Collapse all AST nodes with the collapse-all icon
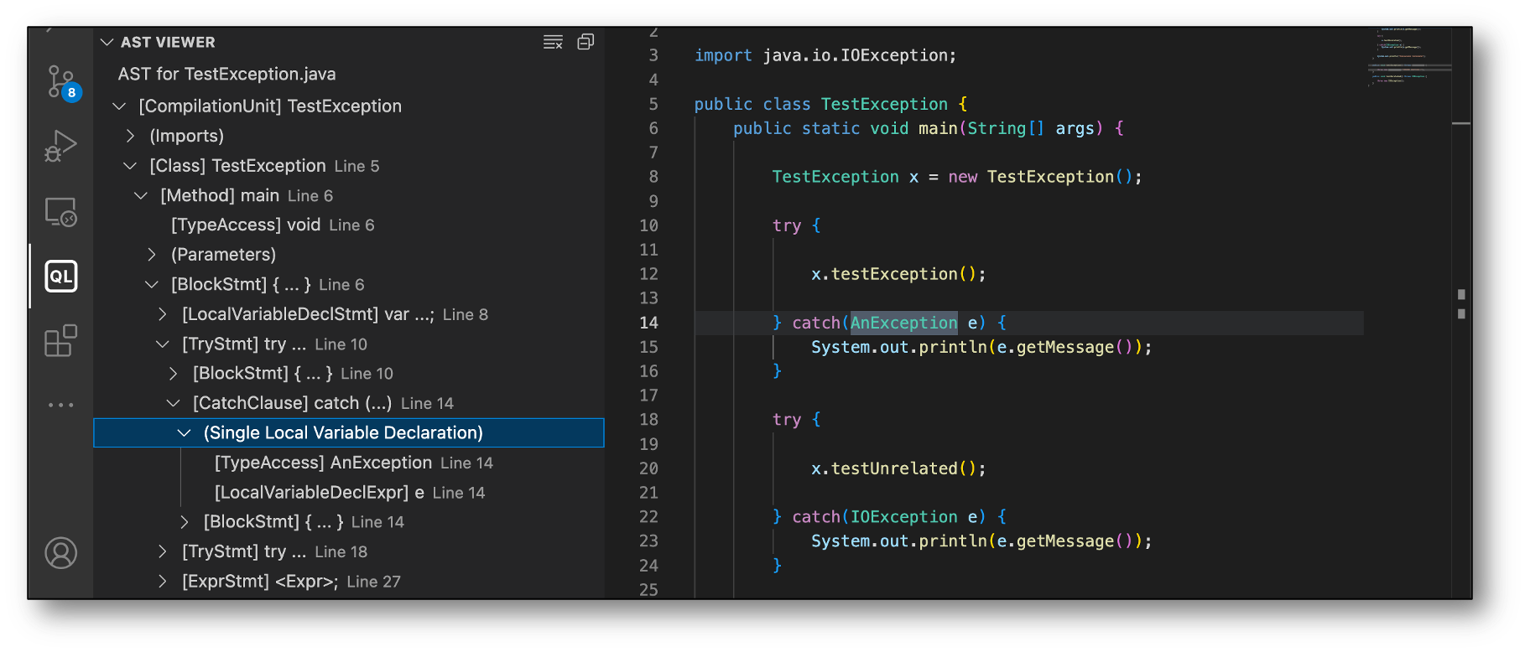The image size is (1525, 652). (x=586, y=42)
